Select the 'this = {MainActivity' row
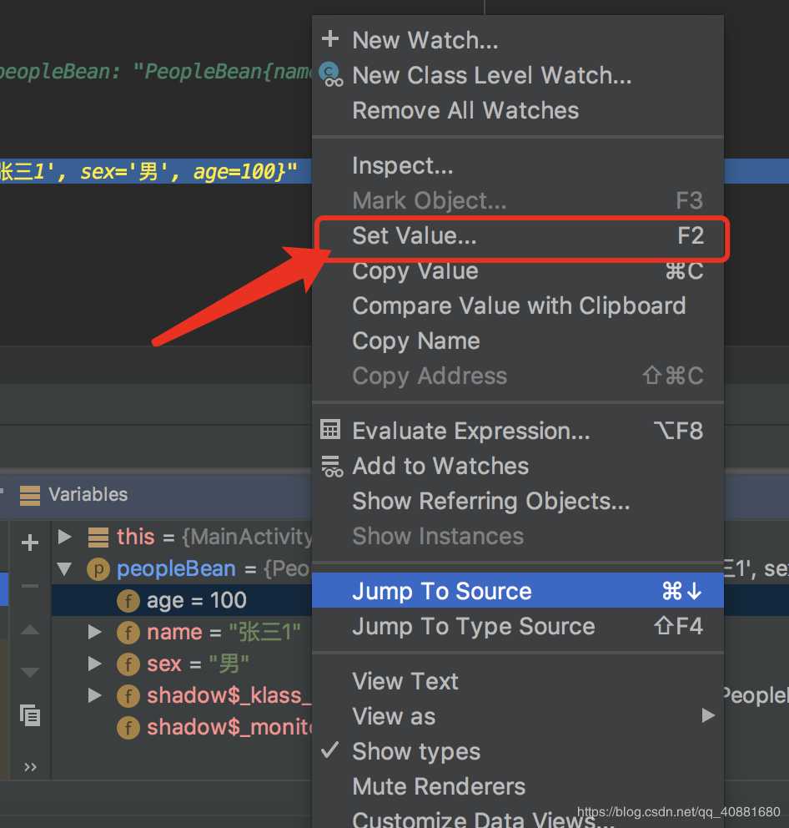Viewport: 789px width, 828px height. coord(182,537)
